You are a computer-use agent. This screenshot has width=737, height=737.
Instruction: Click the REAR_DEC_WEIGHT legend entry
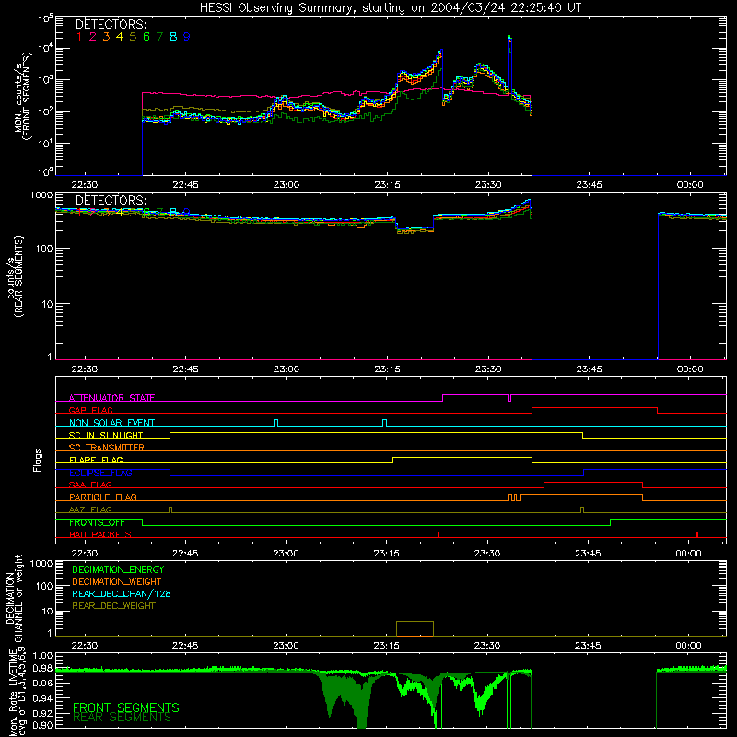click(113, 606)
